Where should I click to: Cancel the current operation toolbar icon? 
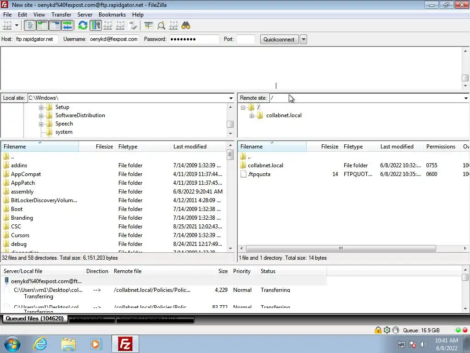point(108,26)
